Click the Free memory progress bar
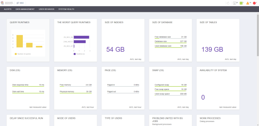 point(76,86)
